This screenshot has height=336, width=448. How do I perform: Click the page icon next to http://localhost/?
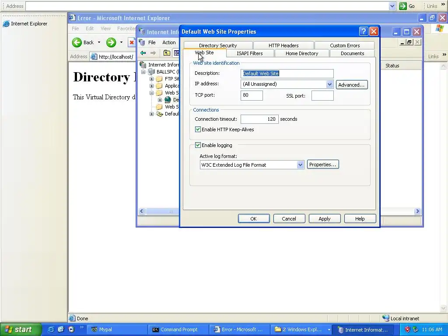94,56
